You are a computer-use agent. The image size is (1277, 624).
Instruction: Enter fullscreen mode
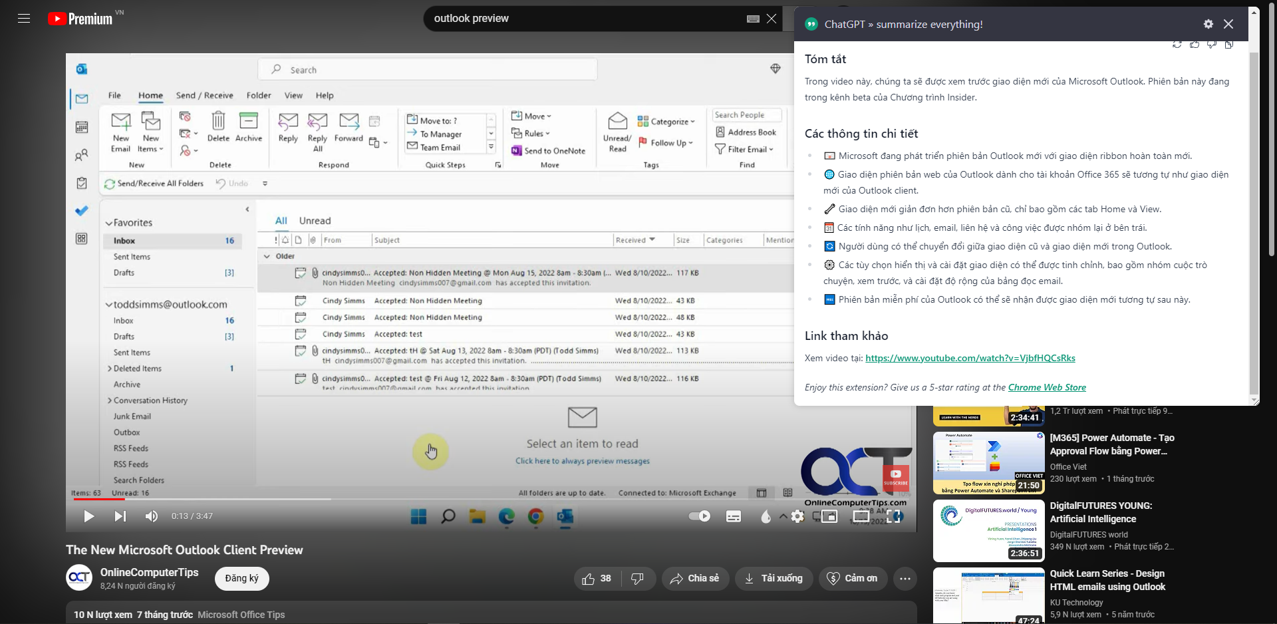(893, 516)
